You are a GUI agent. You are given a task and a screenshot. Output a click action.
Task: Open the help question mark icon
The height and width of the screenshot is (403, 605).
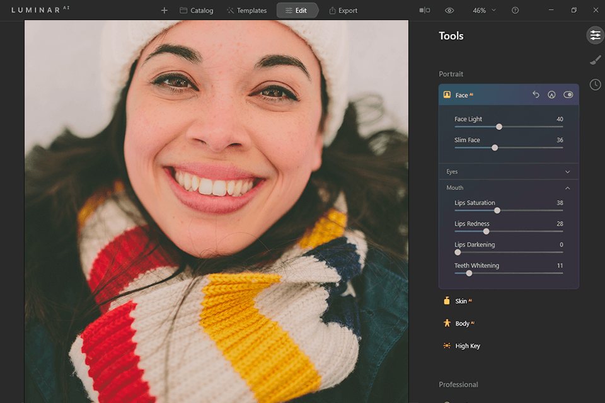point(515,11)
